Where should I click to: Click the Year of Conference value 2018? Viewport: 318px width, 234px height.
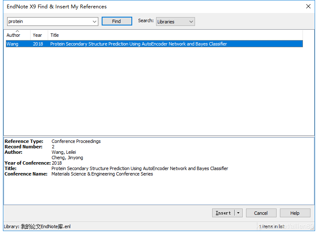pyautogui.click(x=57, y=163)
